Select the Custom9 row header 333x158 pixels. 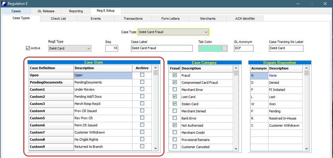coord(51,146)
